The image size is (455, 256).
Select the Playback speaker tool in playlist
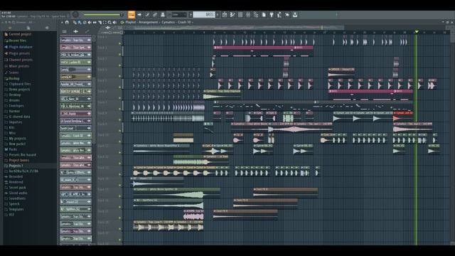(x=115, y=22)
